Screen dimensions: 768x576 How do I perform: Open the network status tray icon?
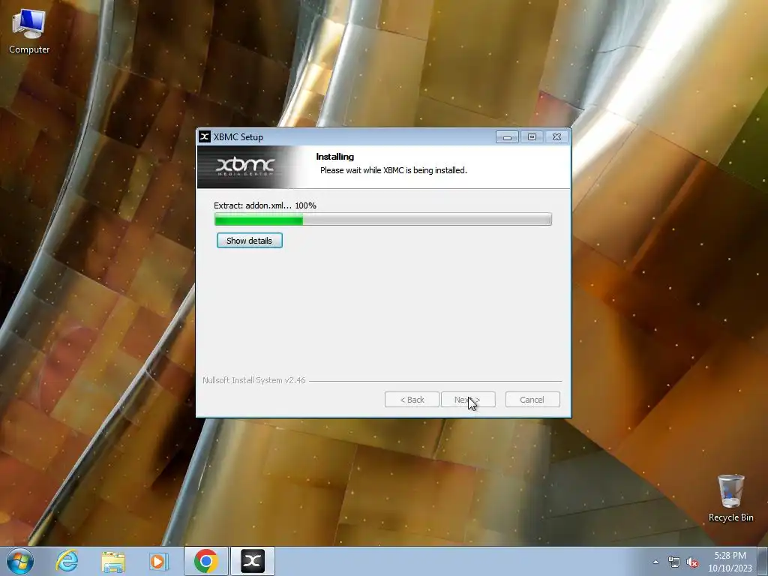(x=674, y=562)
